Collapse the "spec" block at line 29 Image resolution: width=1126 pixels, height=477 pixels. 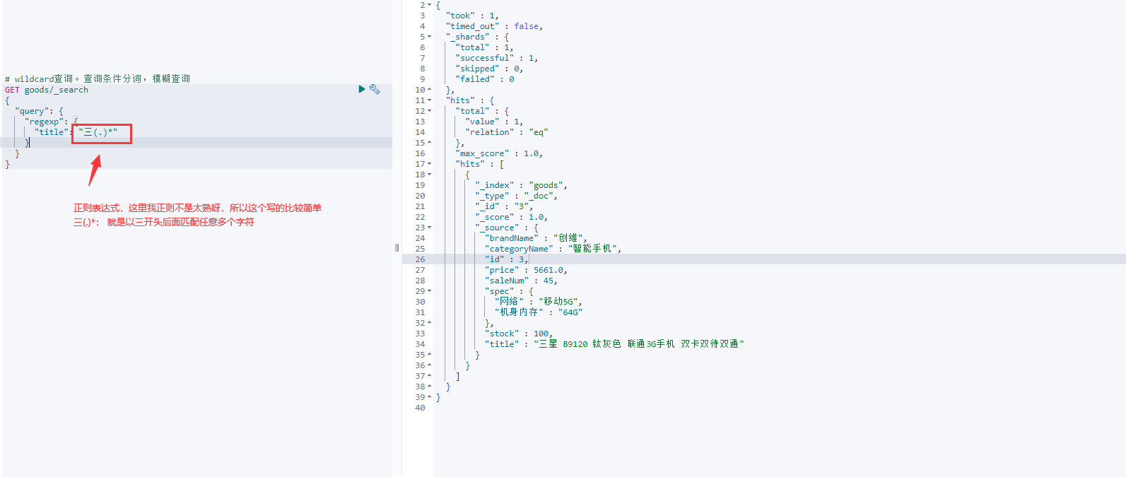[x=429, y=291]
